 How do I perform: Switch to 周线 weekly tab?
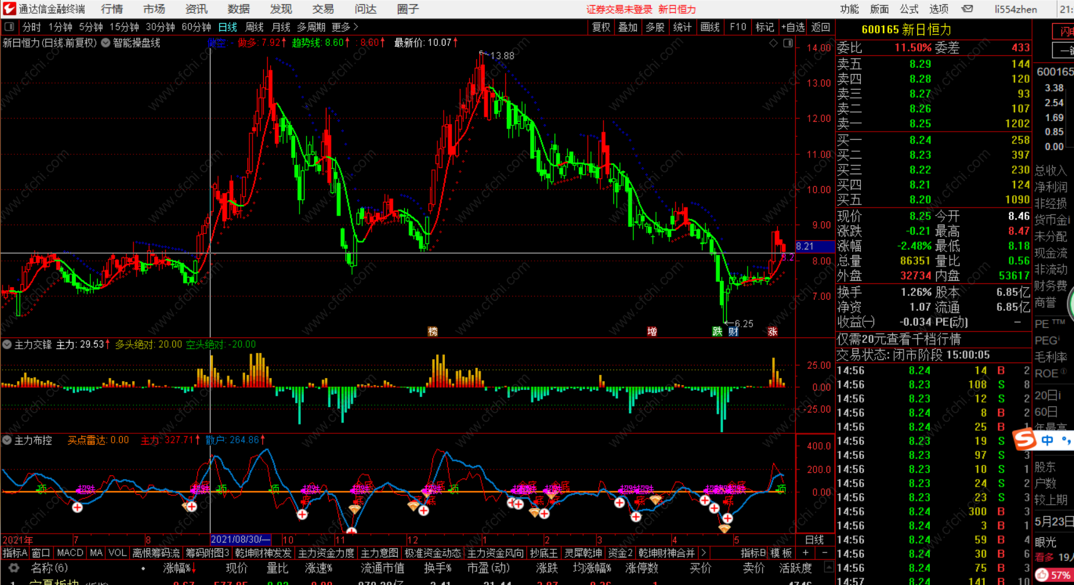pyautogui.click(x=254, y=27)
